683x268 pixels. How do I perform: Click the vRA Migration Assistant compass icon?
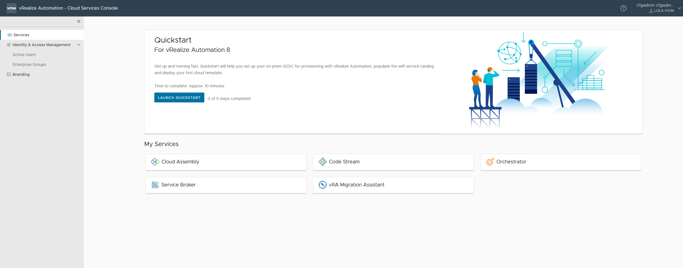pos(323,185)
